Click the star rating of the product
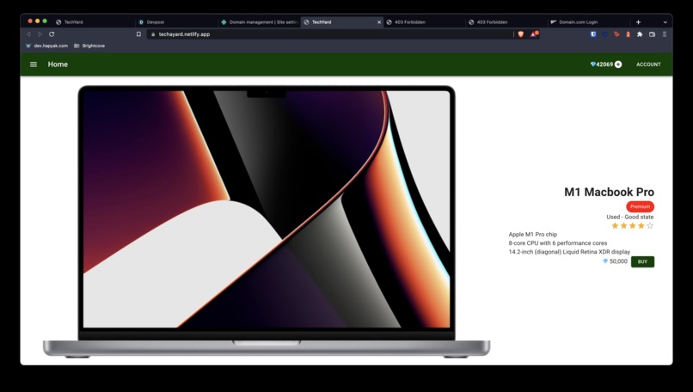 pos(632,226)
